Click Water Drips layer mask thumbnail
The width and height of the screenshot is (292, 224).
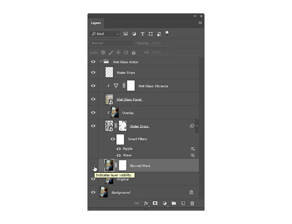tap(123, 126)
